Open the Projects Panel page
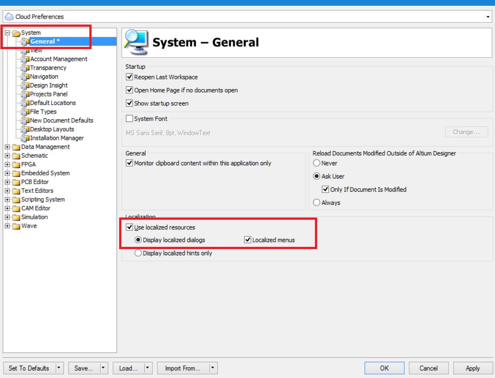This screenshot has height=378, width=495. tap(49, 94)
